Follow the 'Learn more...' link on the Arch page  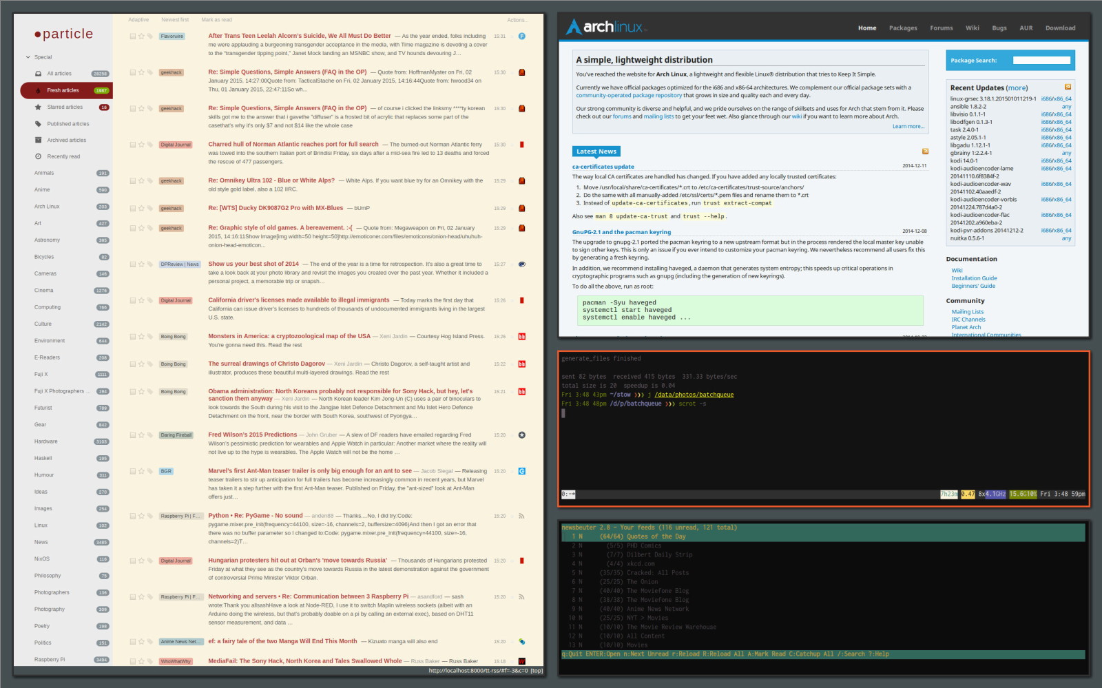[x=908, y=126]
